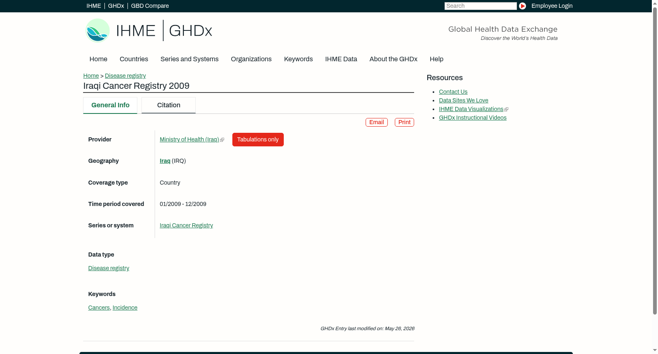Screen dimensions: 658x354
Task: Open the Iraq geography link
Action: (x=165, y=161)
